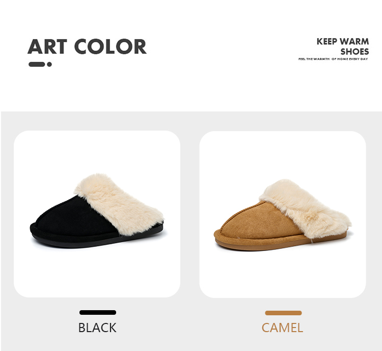This screenshot has height=351, width=382.
Task: Click the dot decoration under ART COLOR
Action: (49, 64)
